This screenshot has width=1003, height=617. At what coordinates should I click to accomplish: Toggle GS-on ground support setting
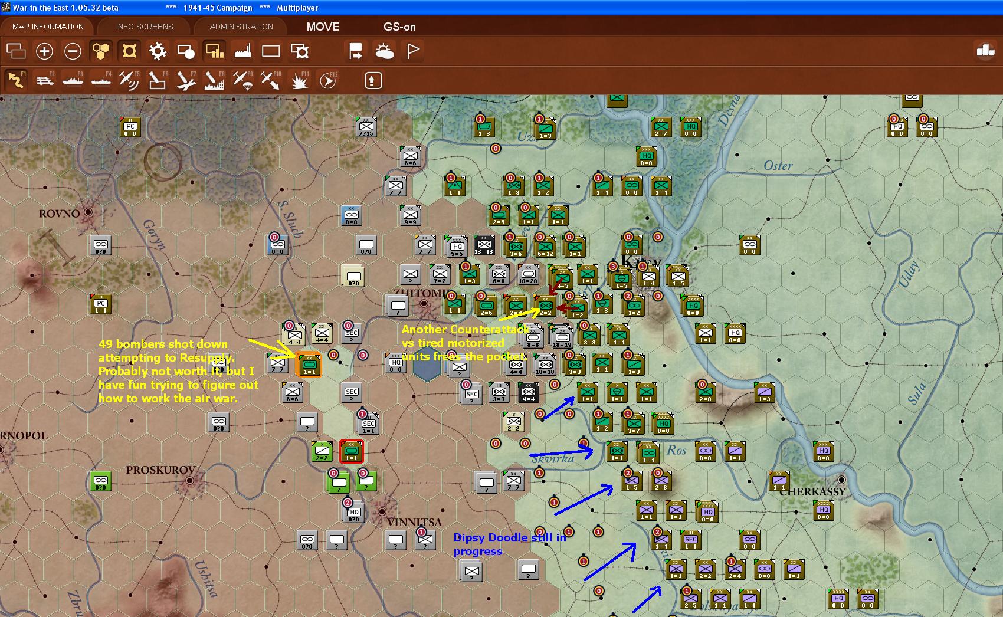coord(399,27)
